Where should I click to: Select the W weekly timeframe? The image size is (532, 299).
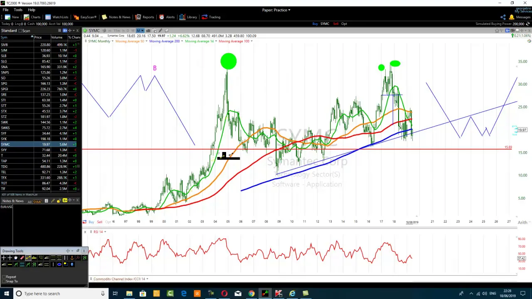(133, 31)
